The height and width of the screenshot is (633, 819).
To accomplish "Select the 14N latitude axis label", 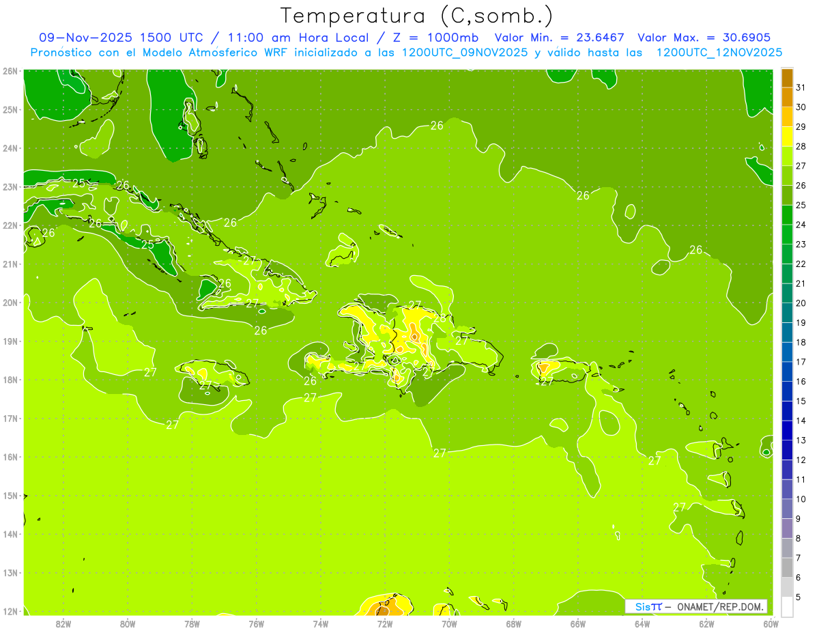I will pyautogui.click(x=10, y=534).
